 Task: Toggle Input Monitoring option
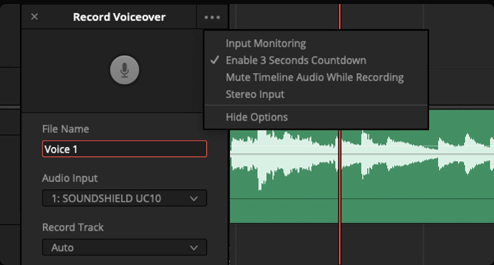pos(266,43)
